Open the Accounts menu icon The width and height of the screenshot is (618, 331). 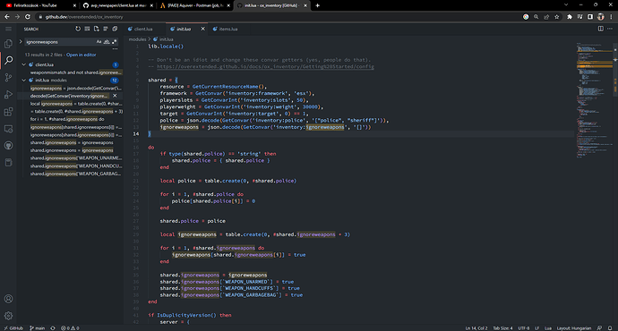8,299
